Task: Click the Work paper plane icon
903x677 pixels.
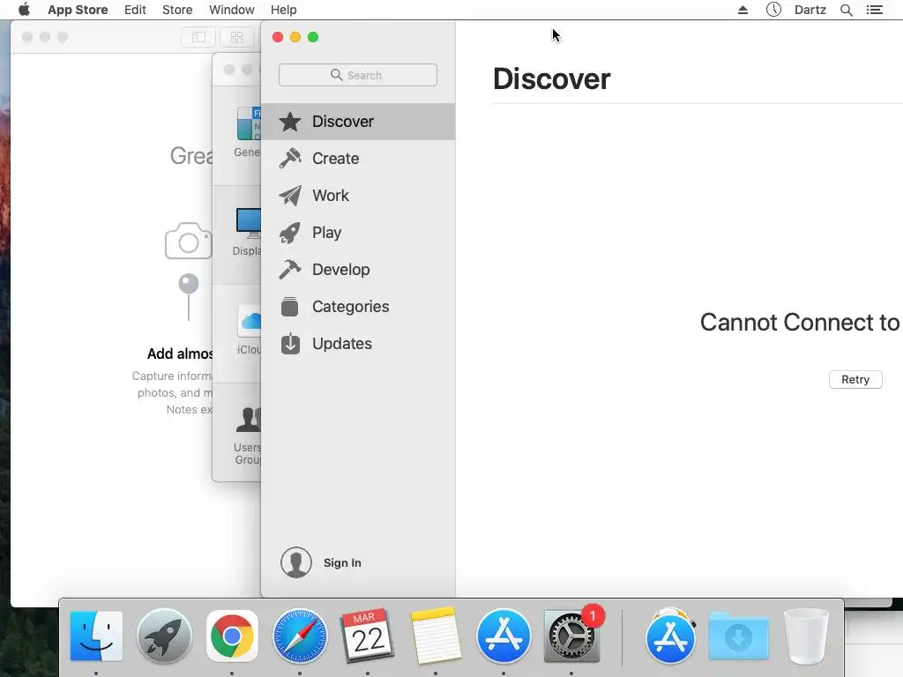Action: pos(290,196)
